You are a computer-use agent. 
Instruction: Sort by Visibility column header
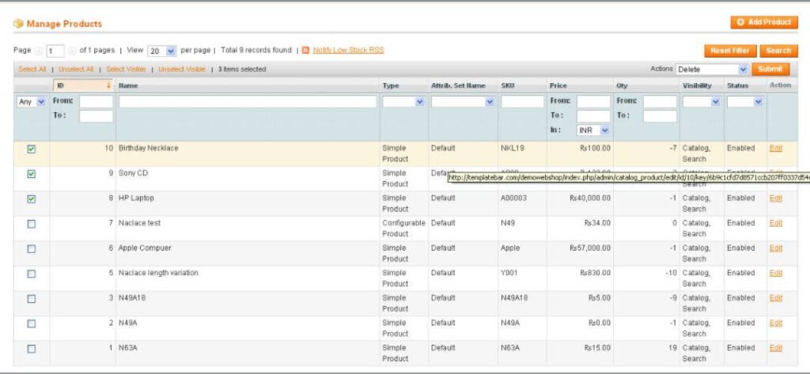click(x=697, y=85)
